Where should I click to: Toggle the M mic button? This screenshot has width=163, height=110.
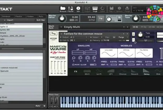pyautogui.click(x=52, y=71)
